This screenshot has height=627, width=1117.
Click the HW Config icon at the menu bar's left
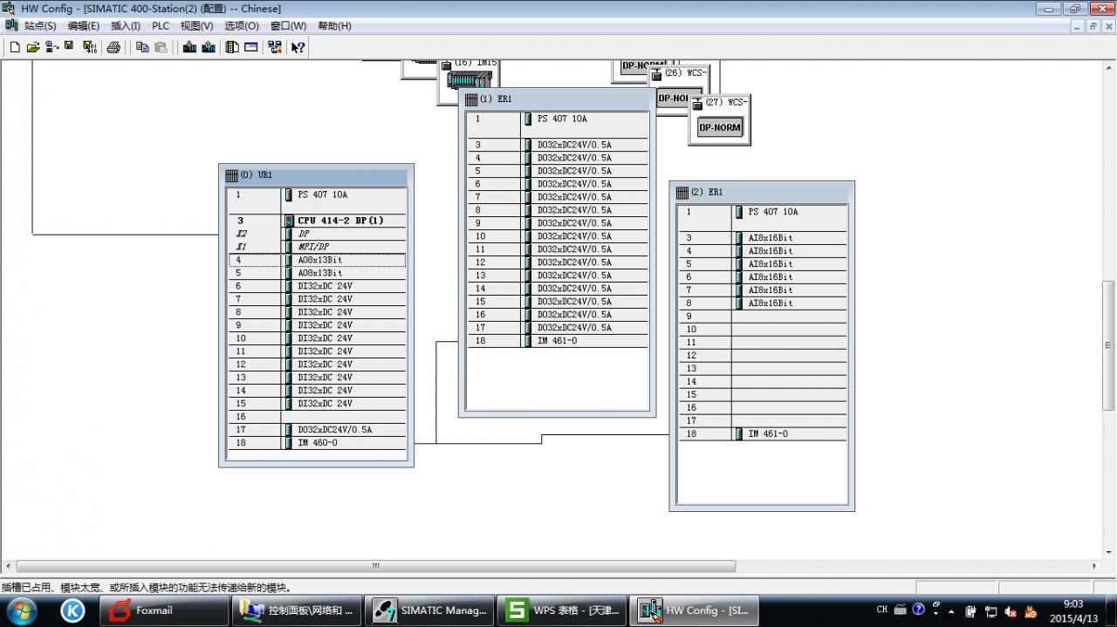point(11,25)
